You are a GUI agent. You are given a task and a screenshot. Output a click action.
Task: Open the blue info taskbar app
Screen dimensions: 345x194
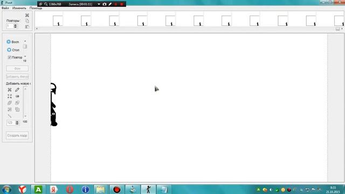click(x=85, y=189)
